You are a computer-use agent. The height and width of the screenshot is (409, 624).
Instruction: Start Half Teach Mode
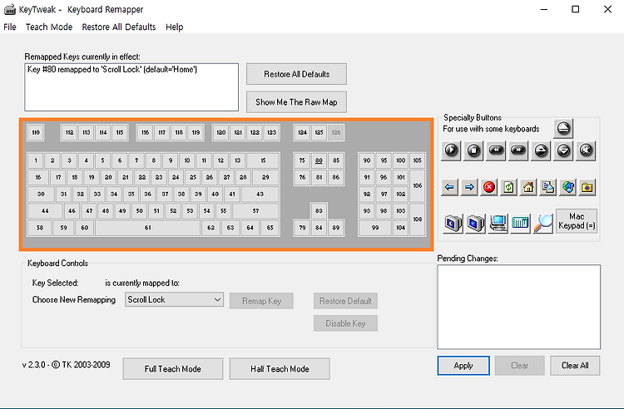coord(280,369)
